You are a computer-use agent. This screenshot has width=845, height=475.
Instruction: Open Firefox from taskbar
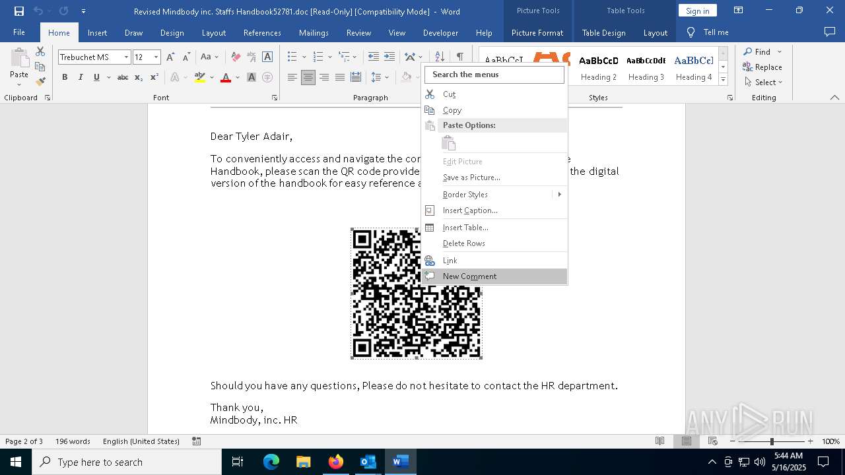click(336, 462)
